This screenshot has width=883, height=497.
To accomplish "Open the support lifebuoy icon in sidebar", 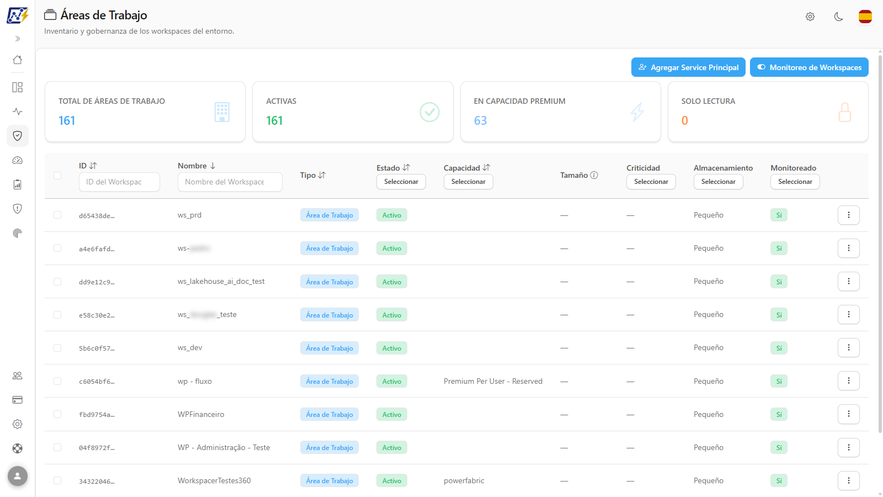I will (x=18, y=448).
